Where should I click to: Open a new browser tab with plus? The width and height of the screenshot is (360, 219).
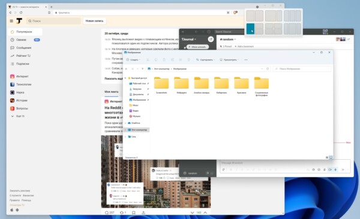tap(52, 7)
